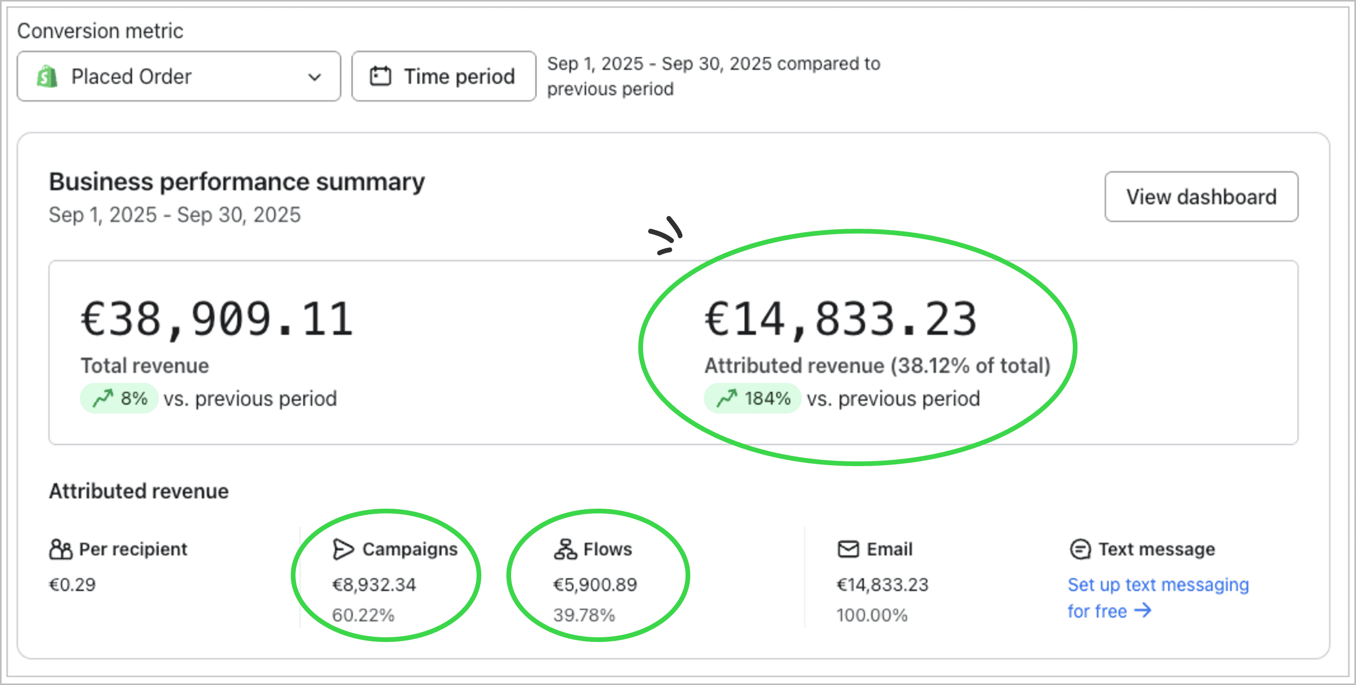
Task: Click the View dashboard button
Action: 1201,196
